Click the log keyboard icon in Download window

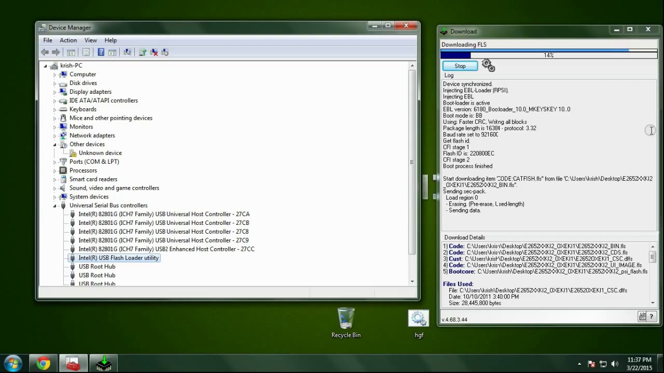(x=643, y=317)
